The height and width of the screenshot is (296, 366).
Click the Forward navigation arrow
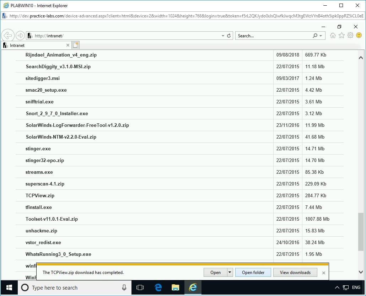pos(20,35)
